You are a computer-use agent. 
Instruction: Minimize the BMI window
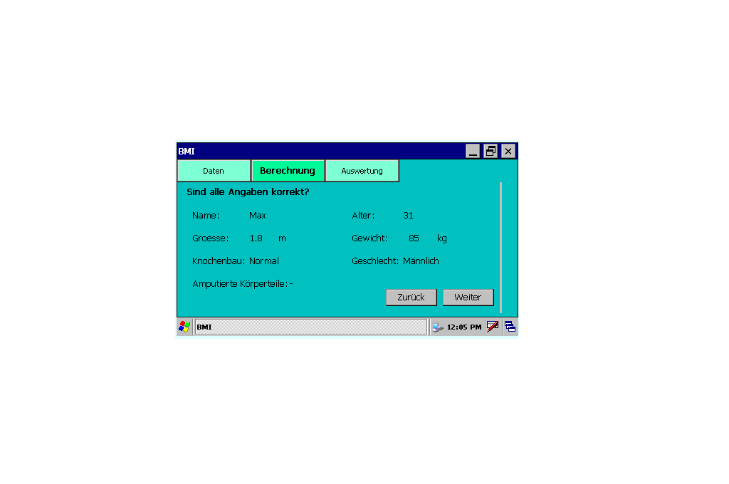point(473,151)
